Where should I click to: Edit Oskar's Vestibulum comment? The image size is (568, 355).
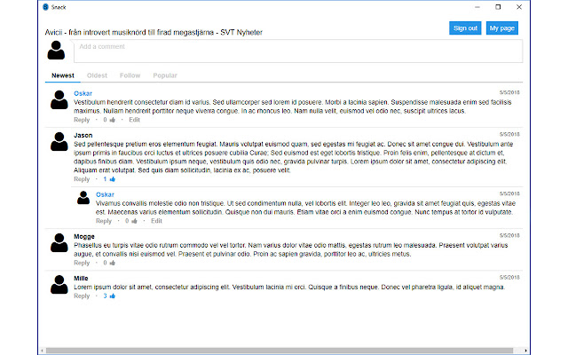point(134,120)
